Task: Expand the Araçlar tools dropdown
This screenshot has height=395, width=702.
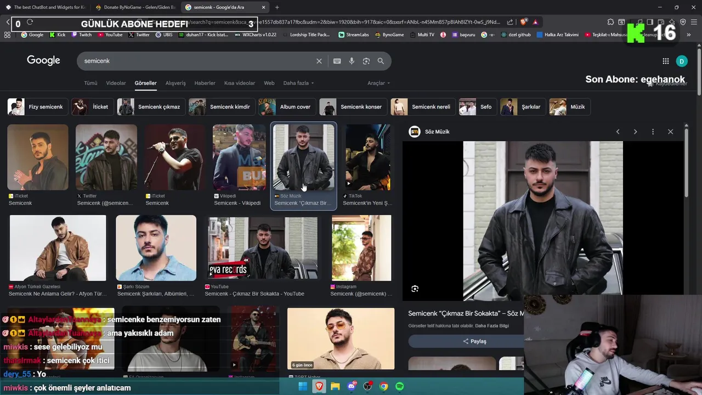Action: click(378, 83)
